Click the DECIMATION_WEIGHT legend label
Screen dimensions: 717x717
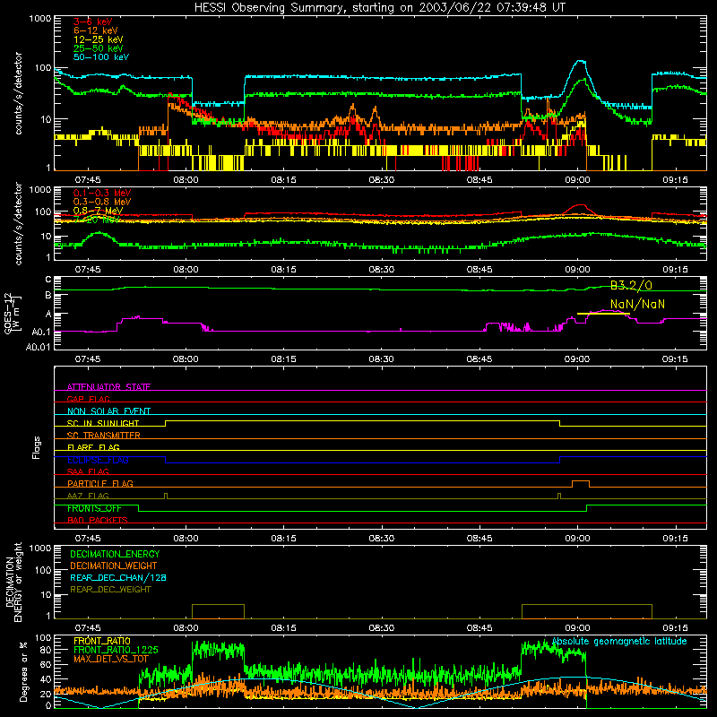114,566
